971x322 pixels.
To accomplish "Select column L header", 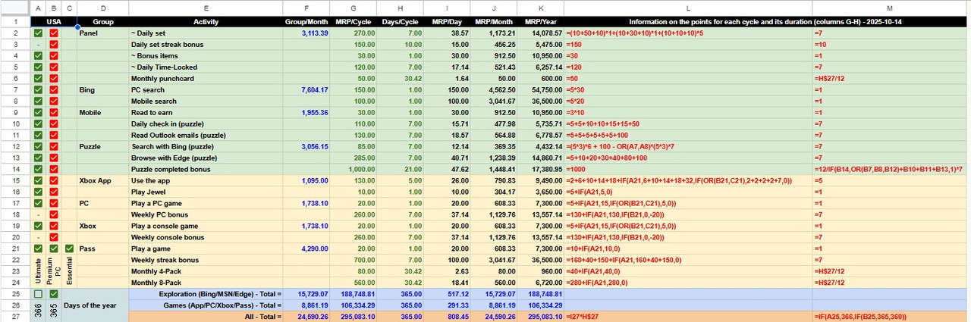I will click(688, 8).
